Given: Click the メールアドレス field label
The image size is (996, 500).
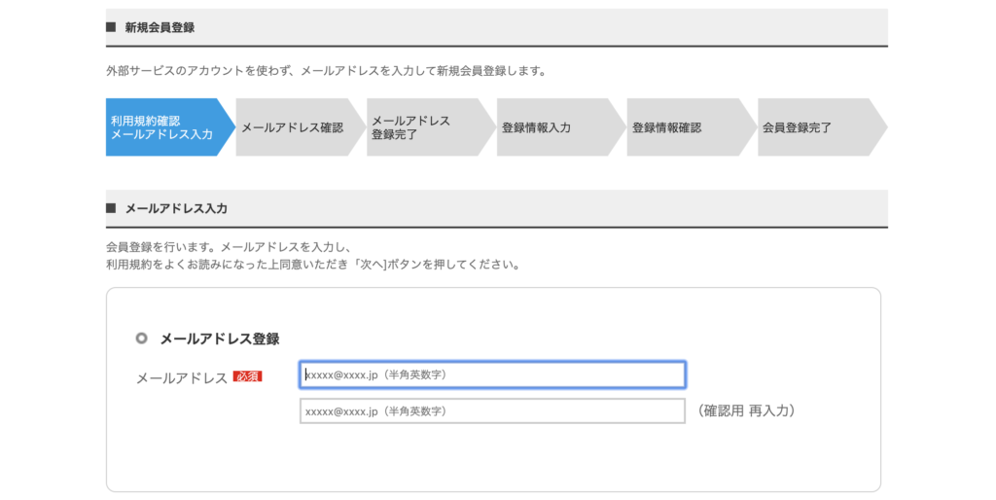Looking at the screenshot, I should tap(182, 378).
